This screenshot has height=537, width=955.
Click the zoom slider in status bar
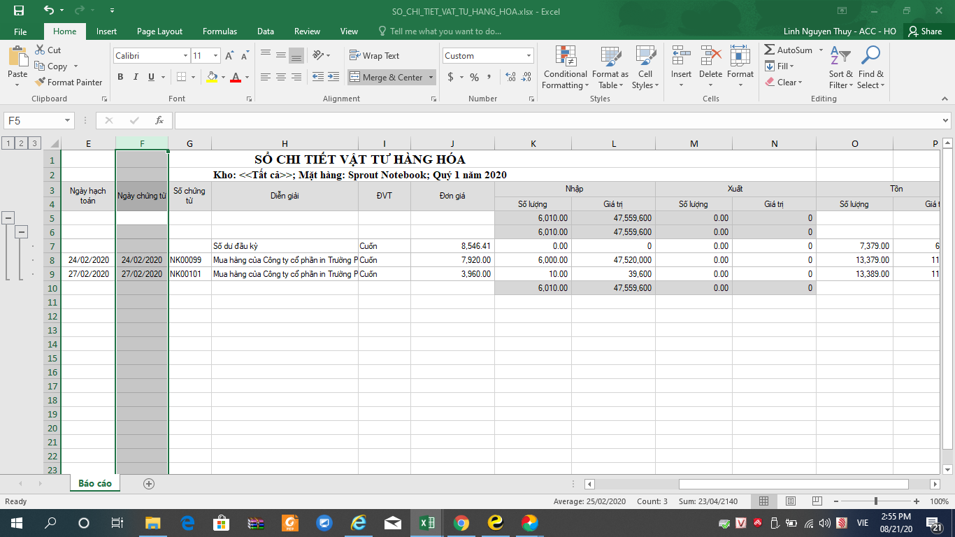(875, 501)
